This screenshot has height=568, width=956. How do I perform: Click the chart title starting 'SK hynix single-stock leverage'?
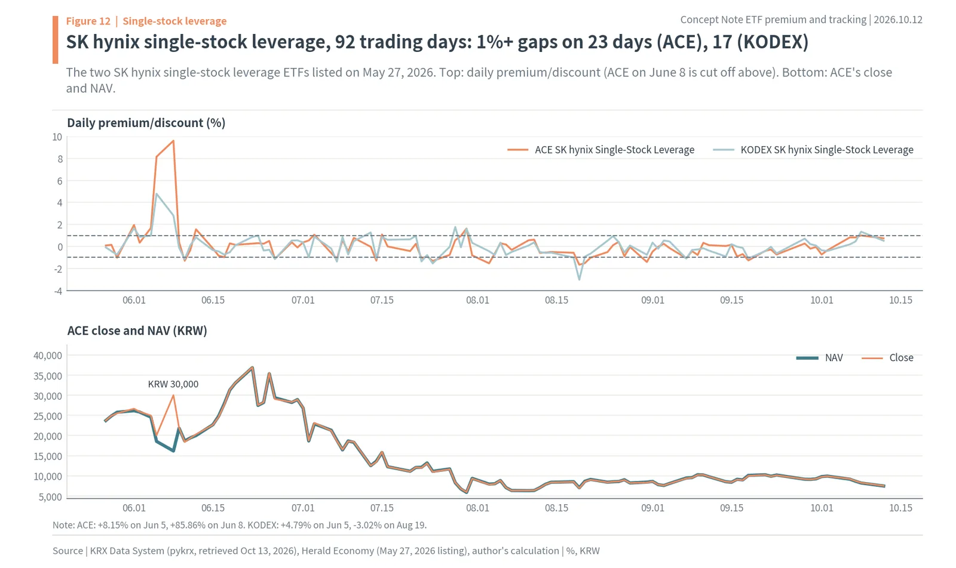(x=437, y=42)
